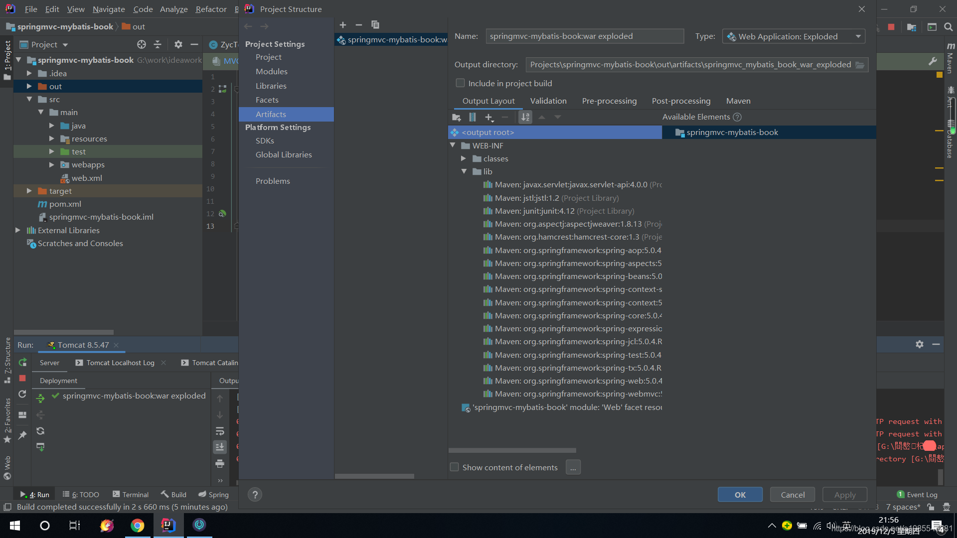The width and height of the screenshot is (957, 538).
Task: Add copy of element in output layout
Action: pyautogui.click(x=489, y=117)
